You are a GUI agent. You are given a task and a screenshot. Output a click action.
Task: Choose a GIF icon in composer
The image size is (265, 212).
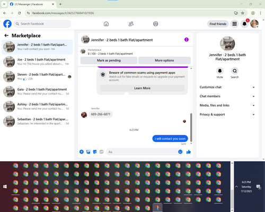[x=101, y=152]
